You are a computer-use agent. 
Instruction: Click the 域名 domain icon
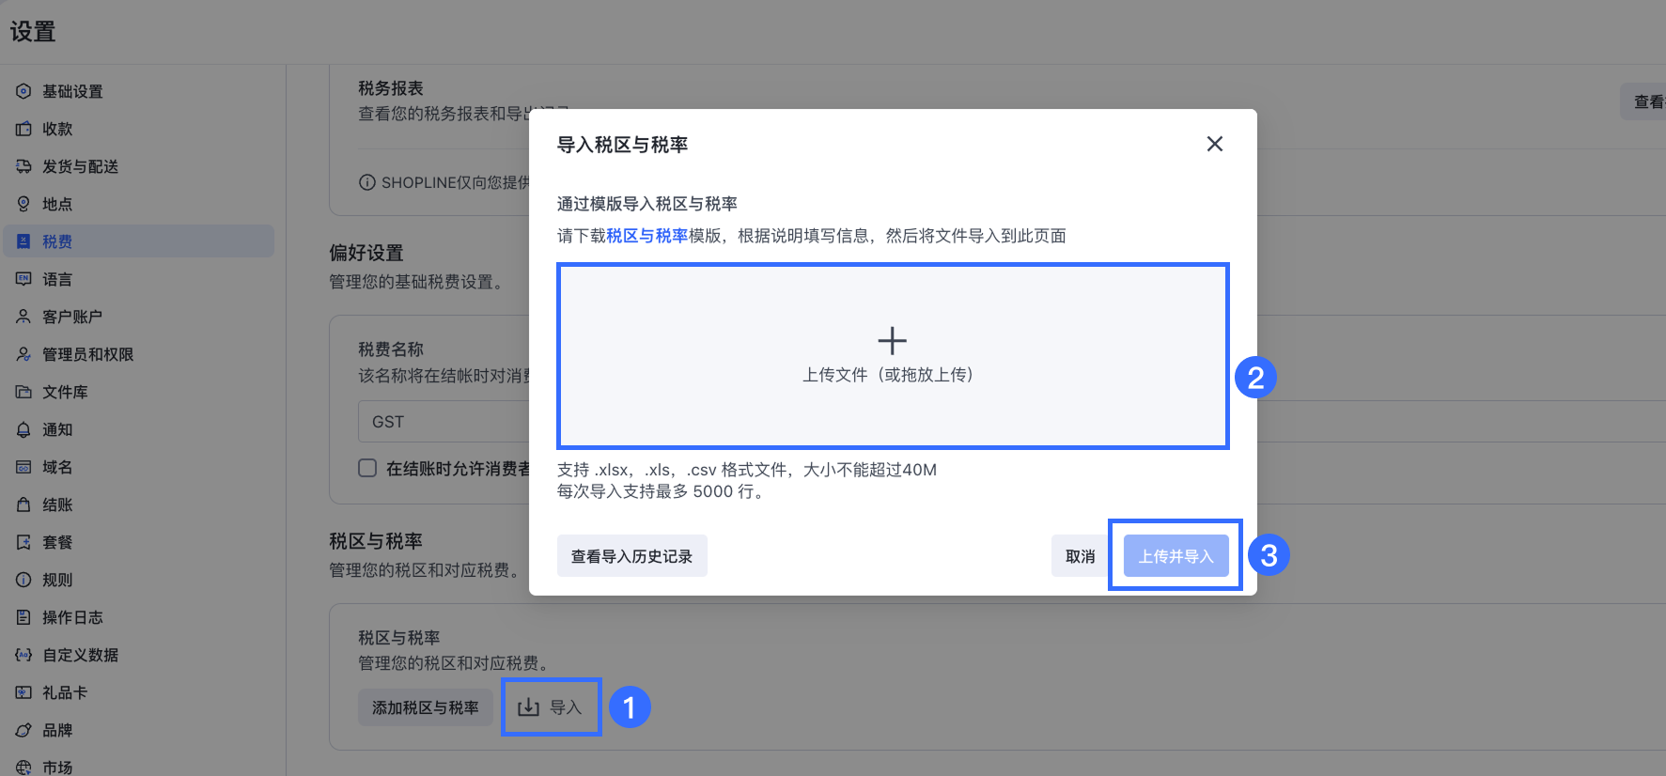(x=23, y=467)
